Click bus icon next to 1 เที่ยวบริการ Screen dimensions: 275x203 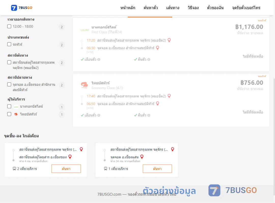click(105, 169)
